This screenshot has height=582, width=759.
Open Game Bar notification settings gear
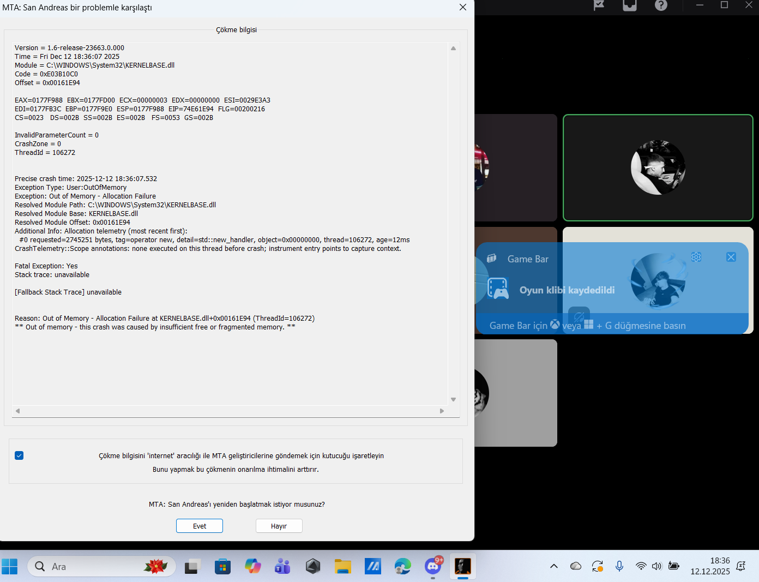(x=696, y=257)
